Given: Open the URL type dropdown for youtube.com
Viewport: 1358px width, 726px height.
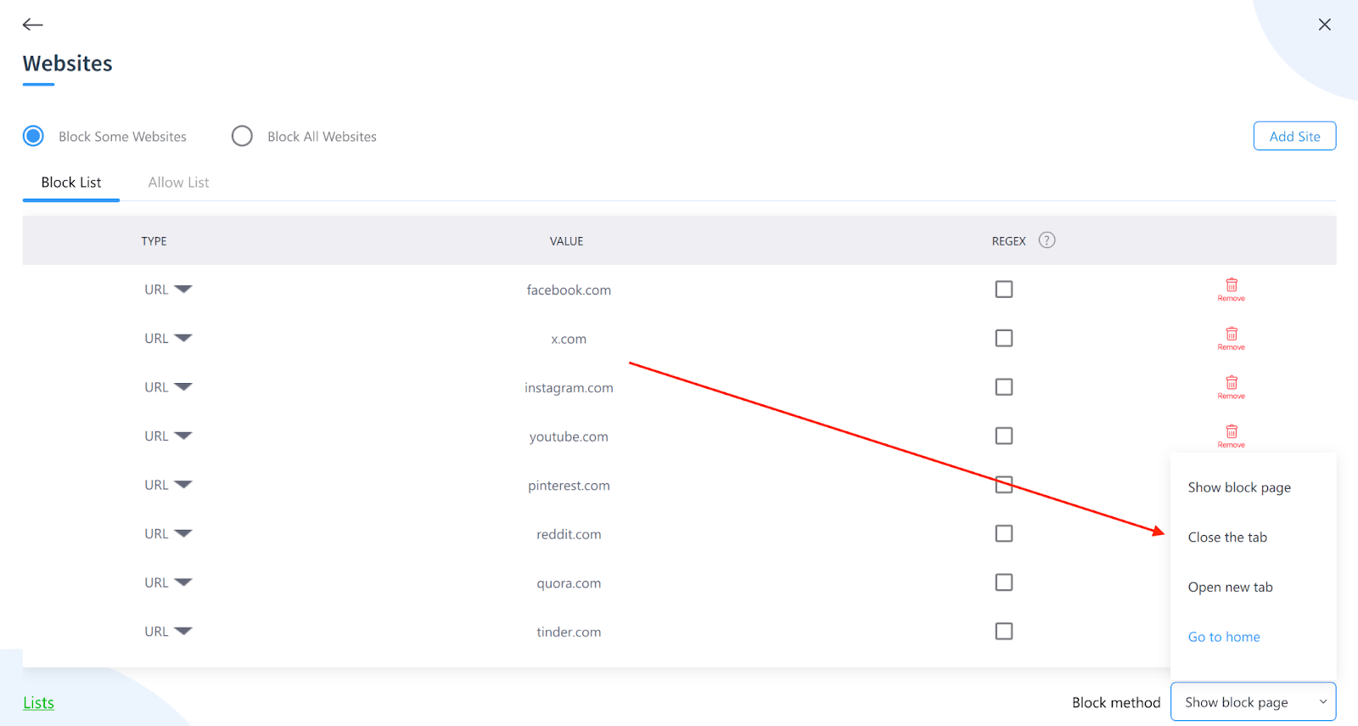Looking at the screenshot, I should tap(168, 436).
